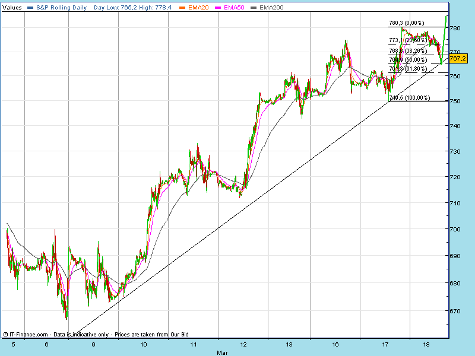Click the Mar month label
Viewport: 475px width, 356px height.
[x=222, y=352]
